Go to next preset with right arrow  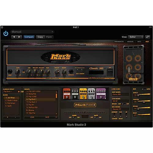click(19, 37)
